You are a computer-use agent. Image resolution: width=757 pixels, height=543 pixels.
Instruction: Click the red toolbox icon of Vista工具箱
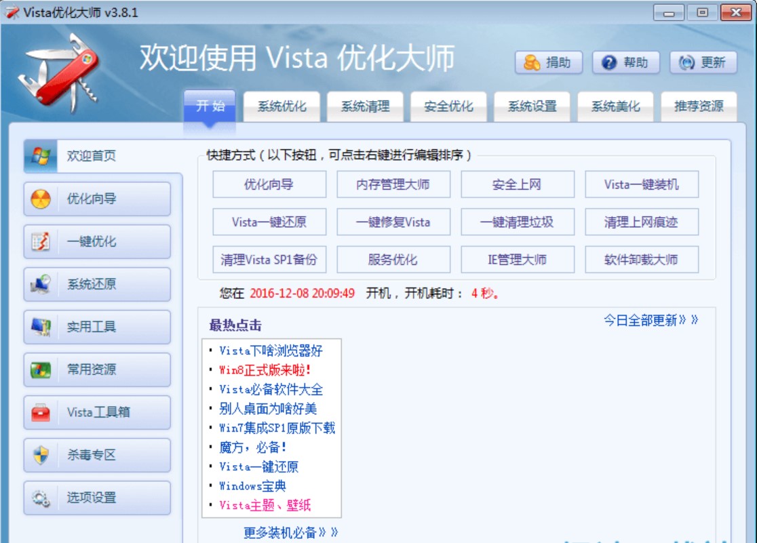point(41,412)
